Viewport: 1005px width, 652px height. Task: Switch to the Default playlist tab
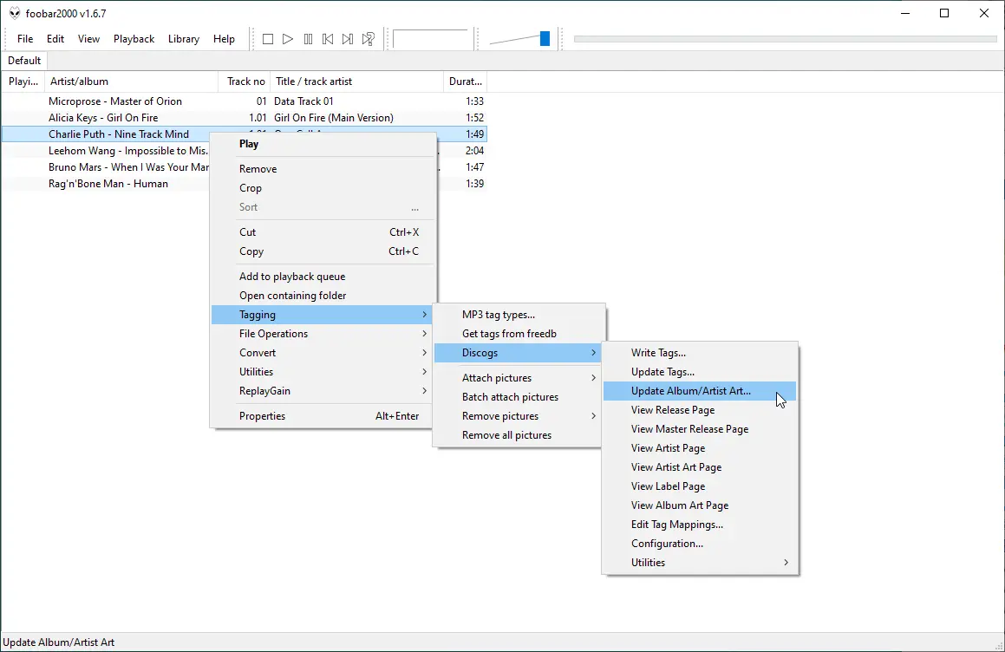click(24, 61)
